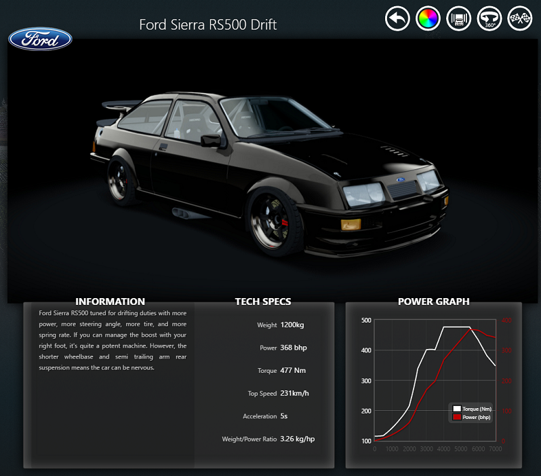
Task: Click the 4000 rpm axis label
Action: [x=443, y=449]
